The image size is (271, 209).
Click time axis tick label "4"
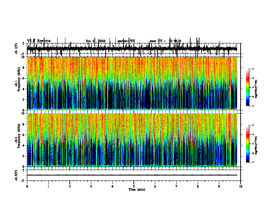point(113,186)
